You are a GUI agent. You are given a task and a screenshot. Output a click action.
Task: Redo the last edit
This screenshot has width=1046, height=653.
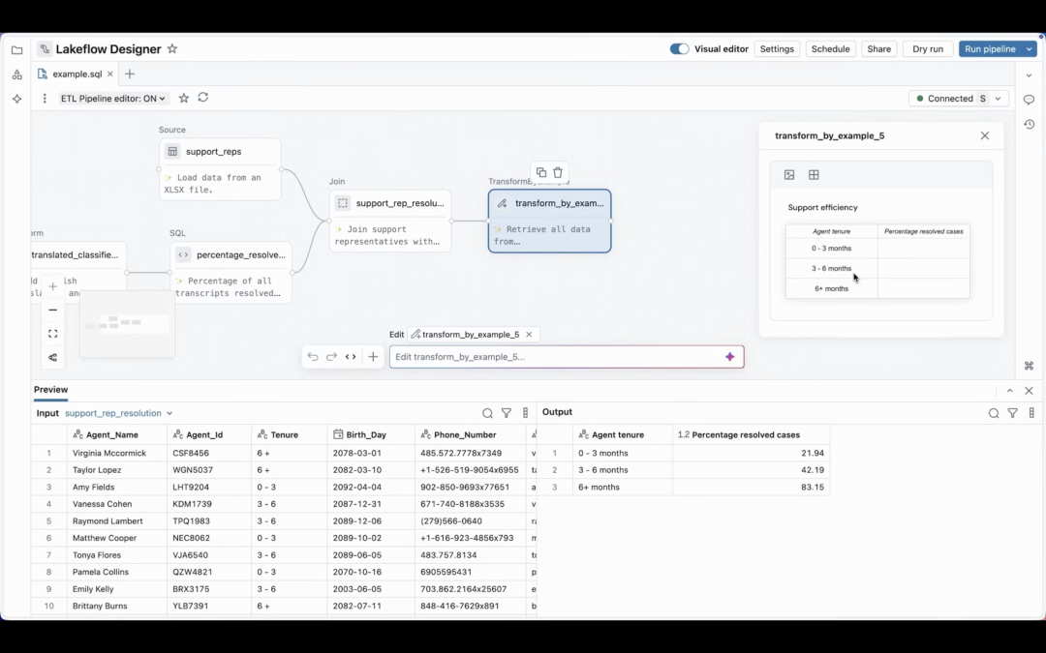(x=331, y=356)
